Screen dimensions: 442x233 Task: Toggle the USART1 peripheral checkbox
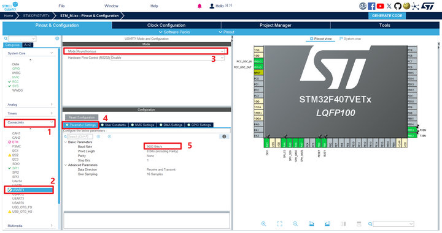10,190
